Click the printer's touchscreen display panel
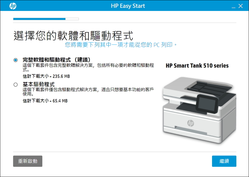The height and width of the screenshot is (177, 249). 207,104
